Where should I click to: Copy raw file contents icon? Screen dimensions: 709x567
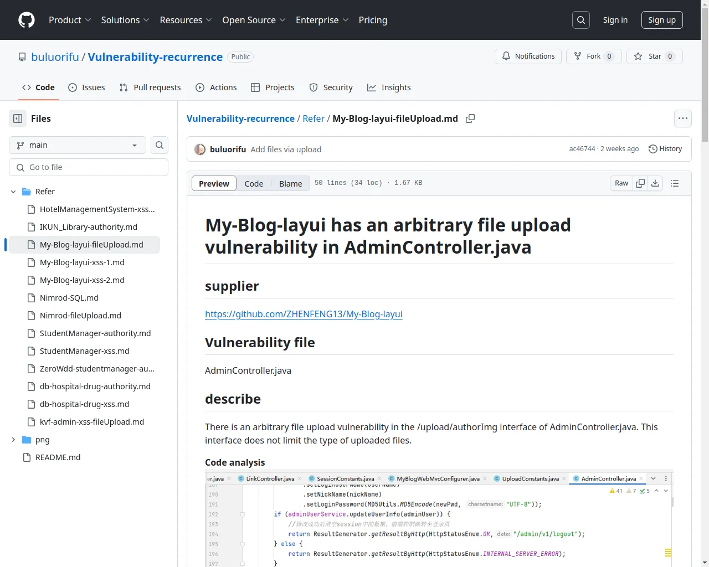pos(640,183)
